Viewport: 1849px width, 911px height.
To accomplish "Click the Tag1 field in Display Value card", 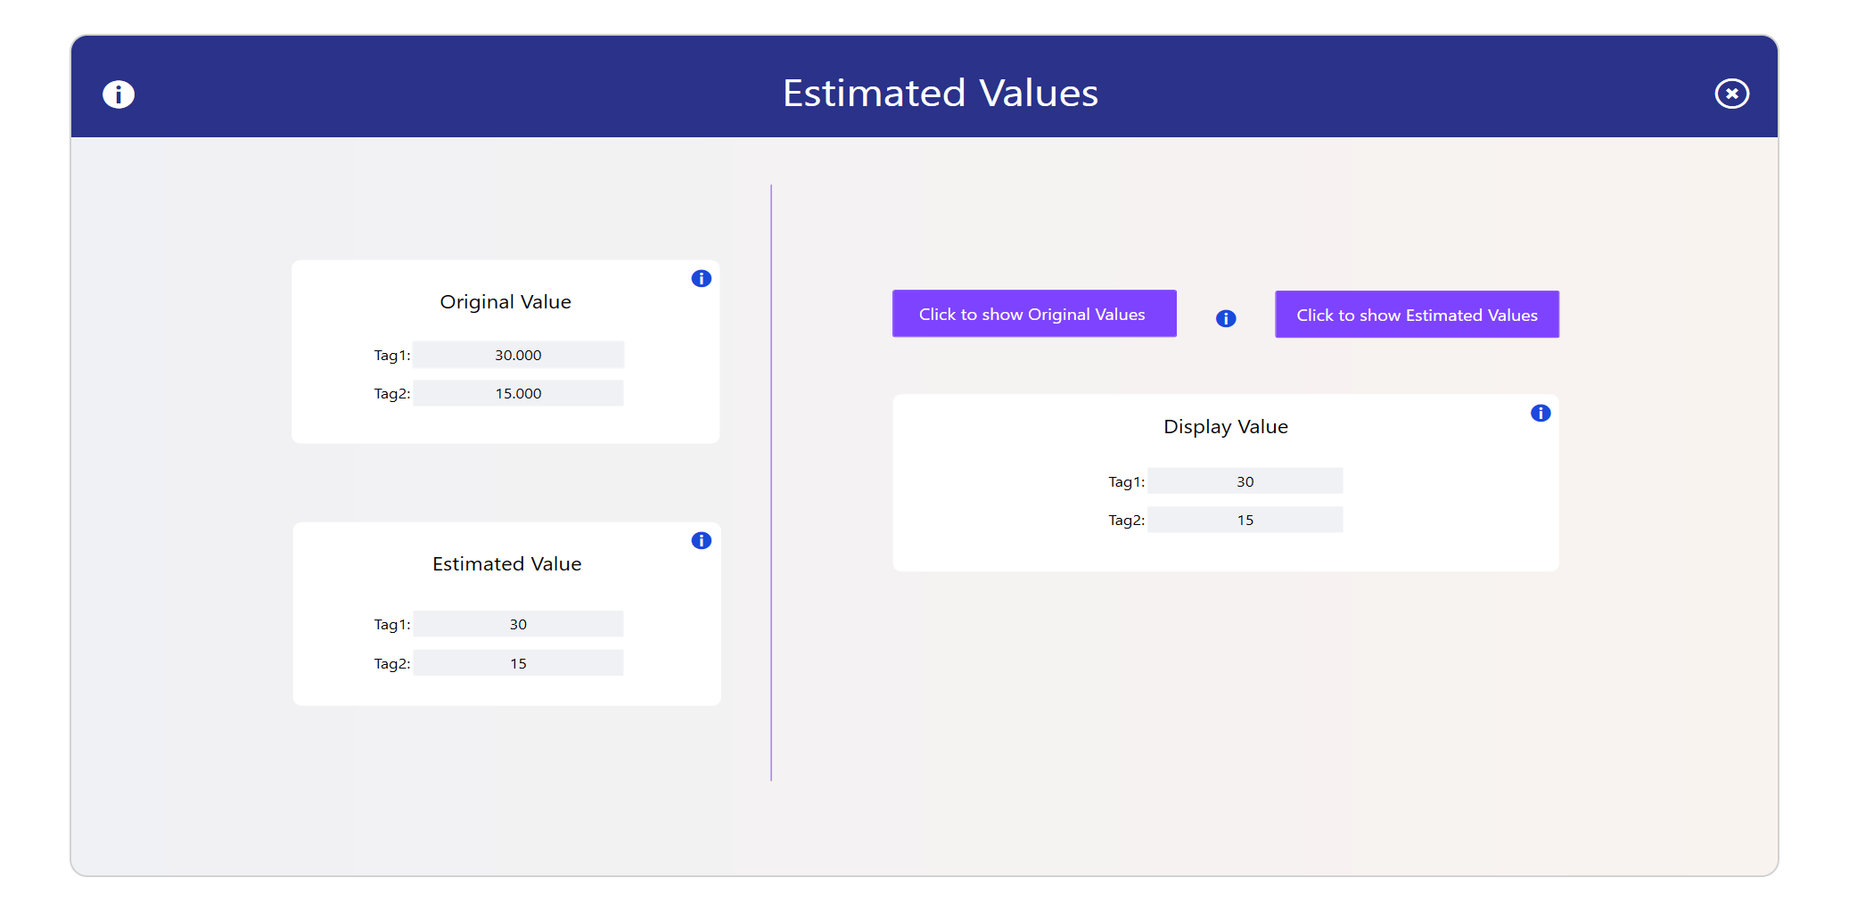I will pos(1245,481).
